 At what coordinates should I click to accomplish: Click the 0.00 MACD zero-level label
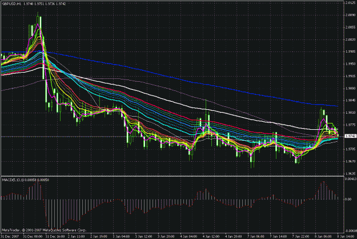[348, 199]
